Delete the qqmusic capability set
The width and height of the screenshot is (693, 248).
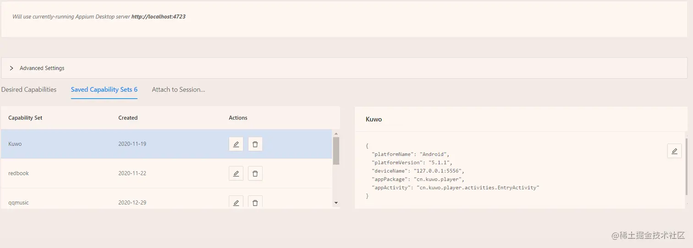[x=255, y=202]
